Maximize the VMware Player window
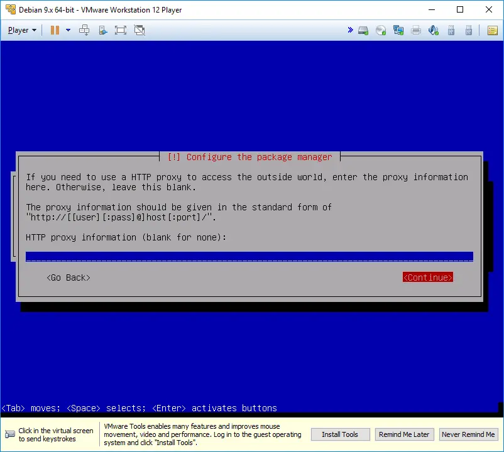 click(460, 9)
